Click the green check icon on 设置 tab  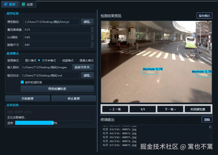tap(23, 4)
